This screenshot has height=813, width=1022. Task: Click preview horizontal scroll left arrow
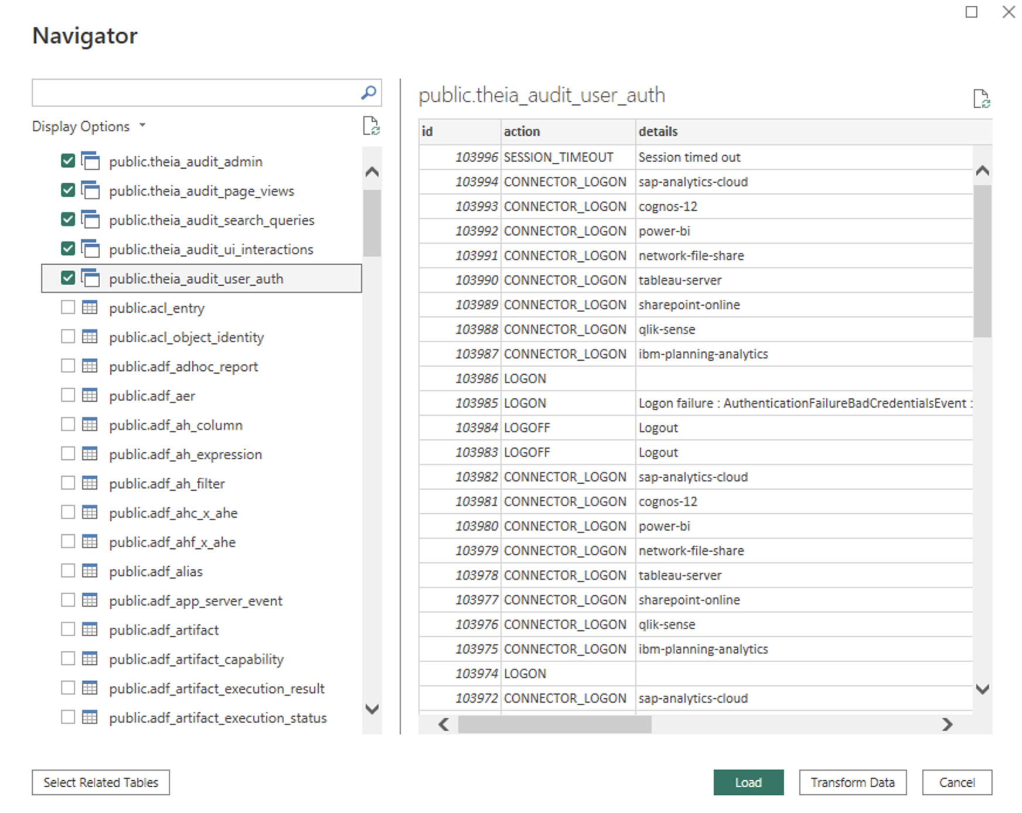point(444,725)
